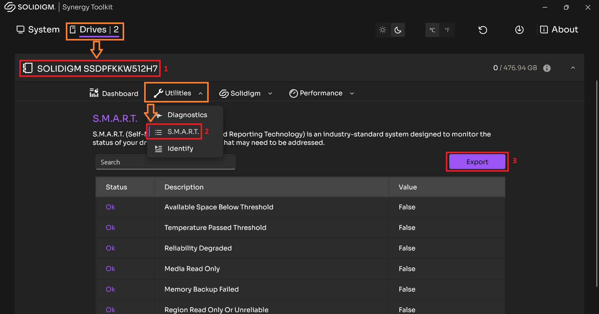Click the Performance gauge icon
Screen dimensions: 599x314
(293, 93)
